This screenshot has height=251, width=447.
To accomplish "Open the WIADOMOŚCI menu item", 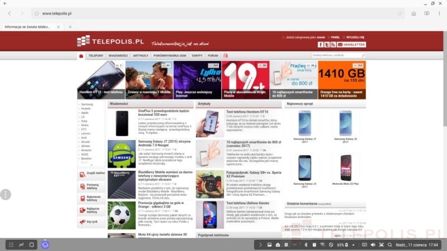I will 118,56.
